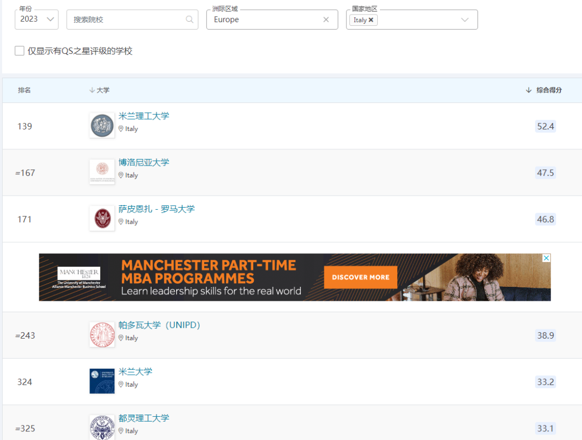The image size is (582, 440).
Task: Click Italy location under 博洛尼亚大学
Action: pyautogui.click(x=128, y=175)
